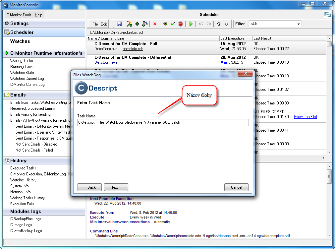The width and height of the screenshot is (335, 249).
Task: Click task list scrollbar up arrow
Action: [329, 38]
